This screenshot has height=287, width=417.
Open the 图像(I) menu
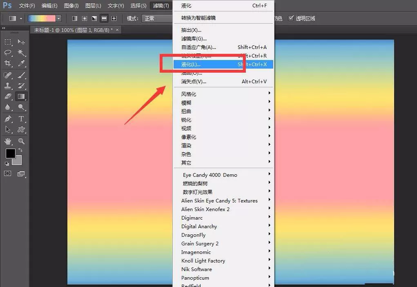(71, 6)
